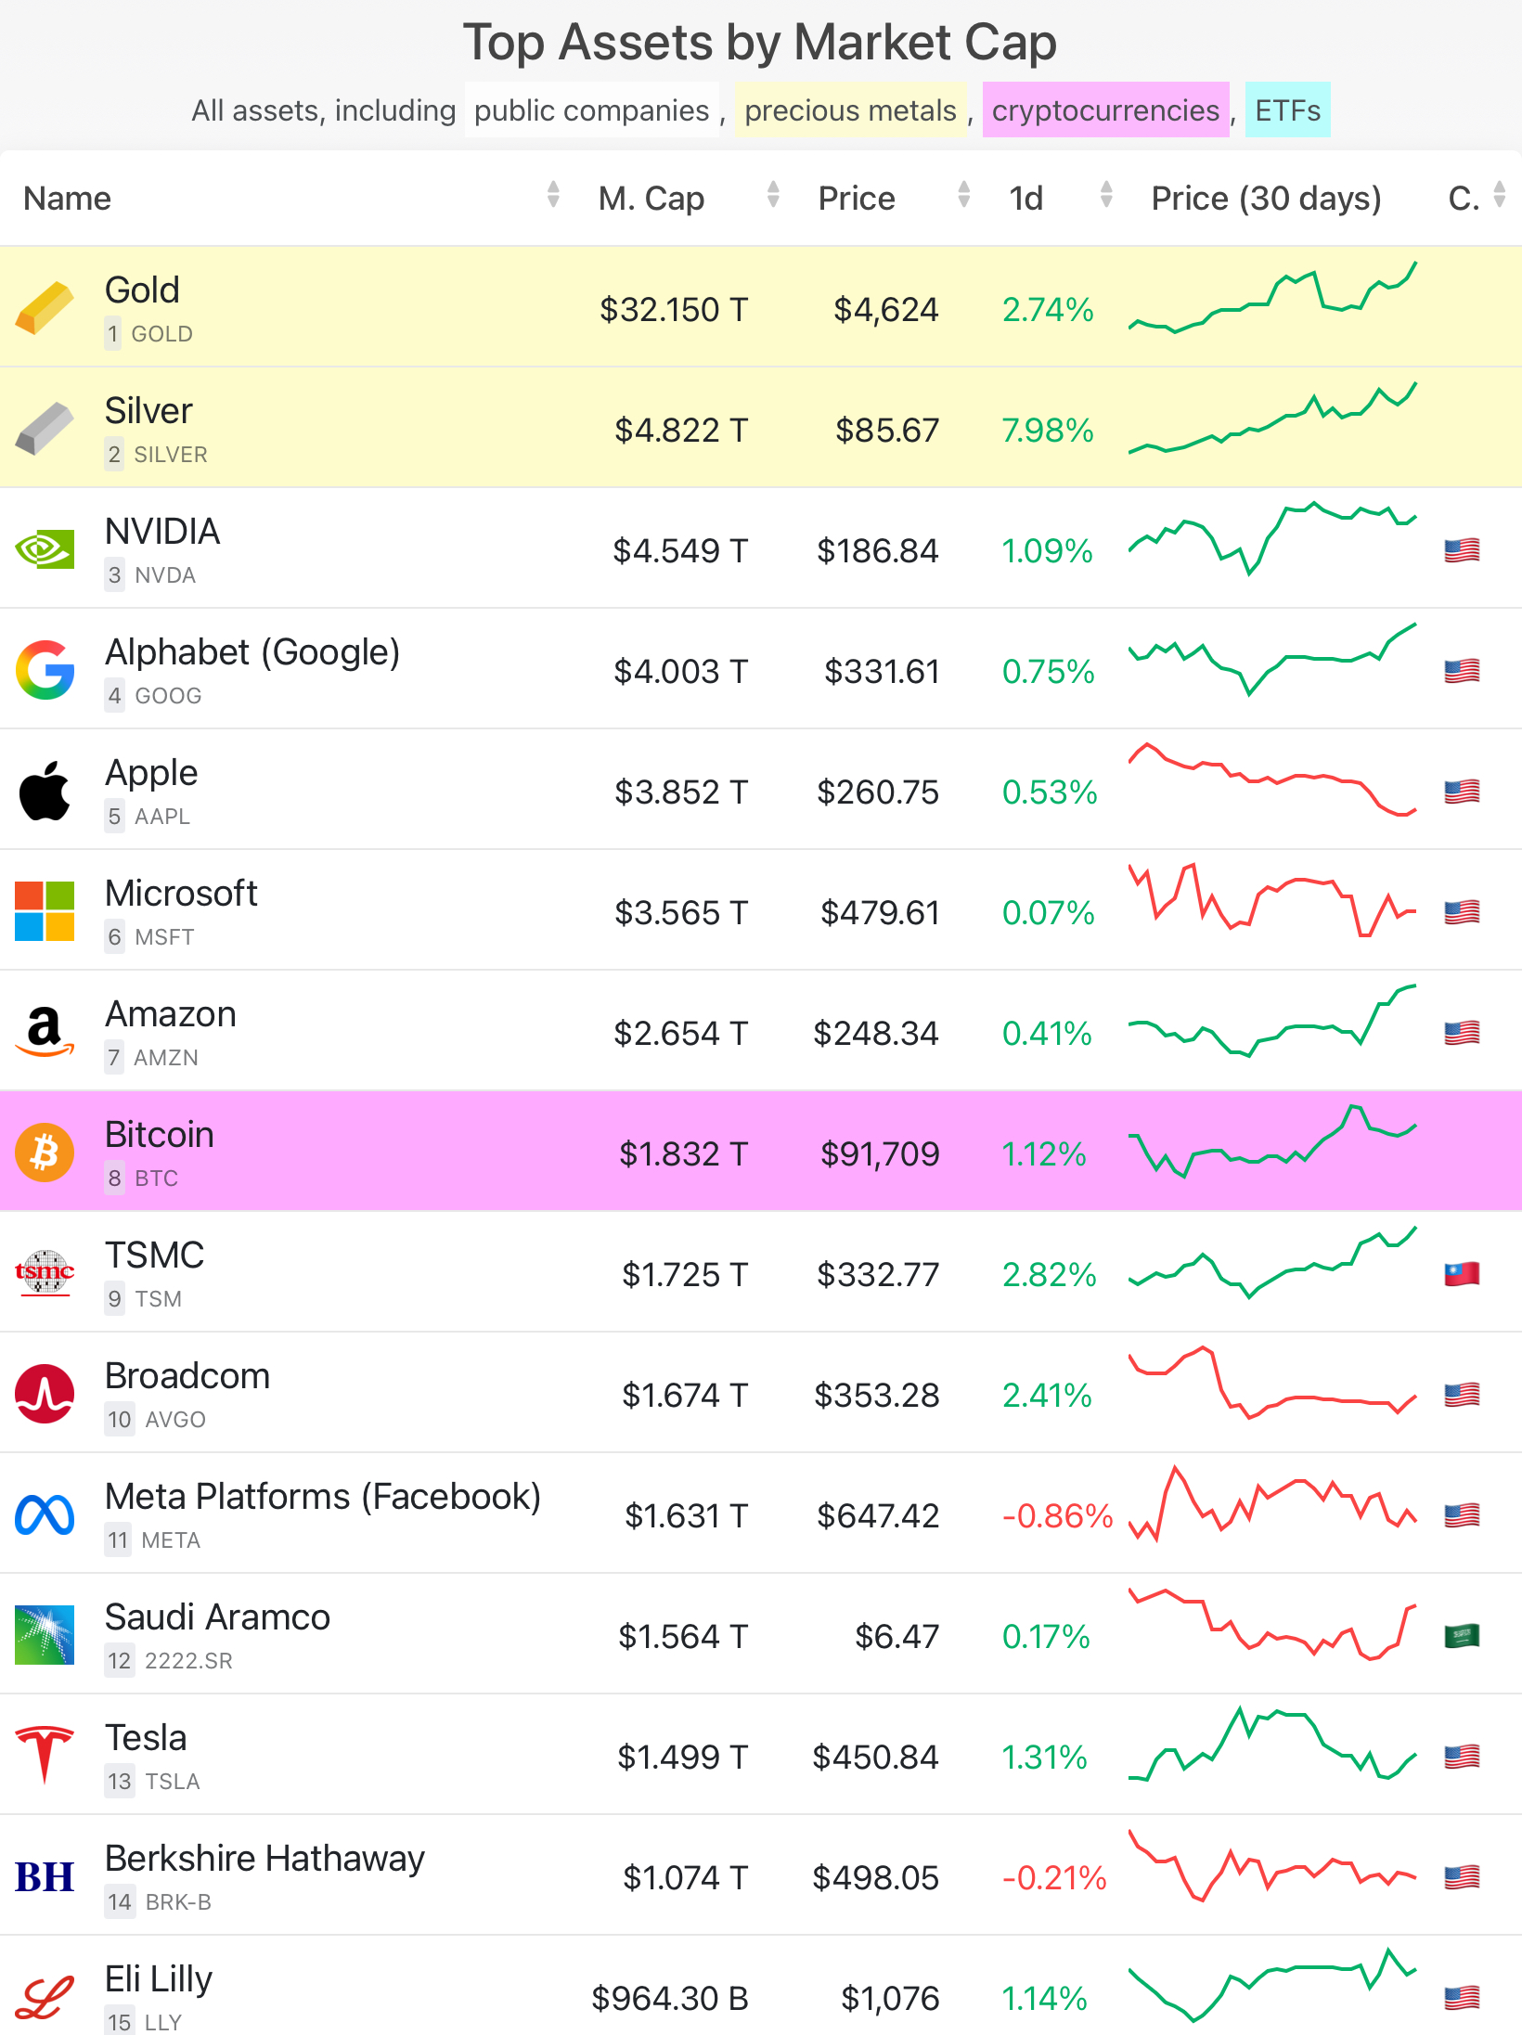Viewport: 1522px width, 2035px height.
Task: Click Silver's 7.98% daily change
Action: [x=1048, y=430]
